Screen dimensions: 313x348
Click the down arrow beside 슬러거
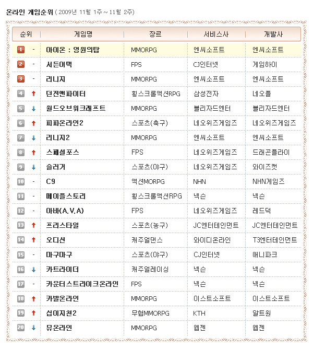point(33,167)
